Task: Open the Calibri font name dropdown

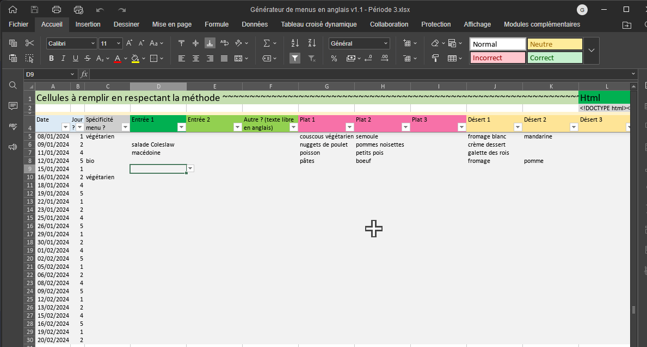Action: tap(71, 43)
